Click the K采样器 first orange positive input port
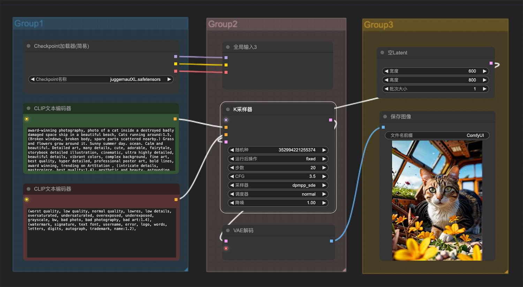 (x=226, y=127)
